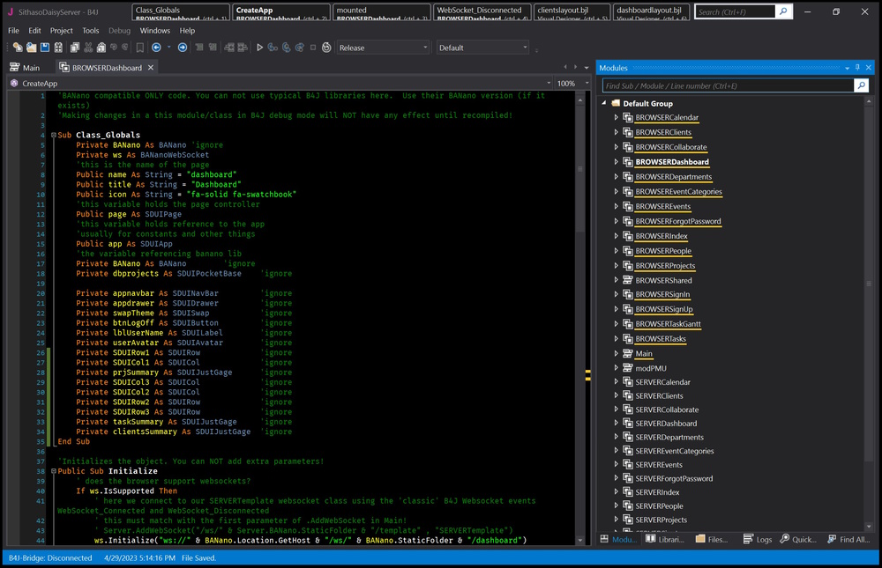The height and width of the screenshot is (568, 882).
Task: Open the Tools menu
Action: 91,30
